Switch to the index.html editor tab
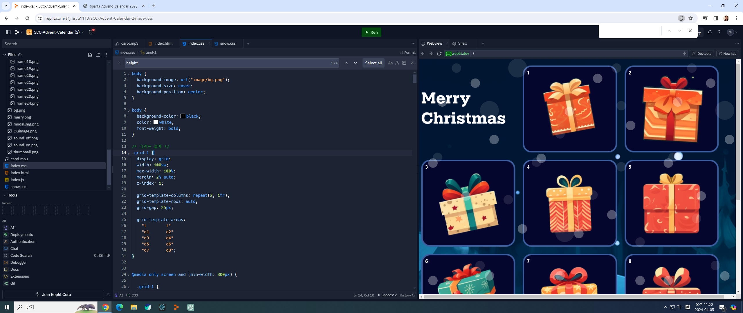743x313 pixels. pos(163,43)
